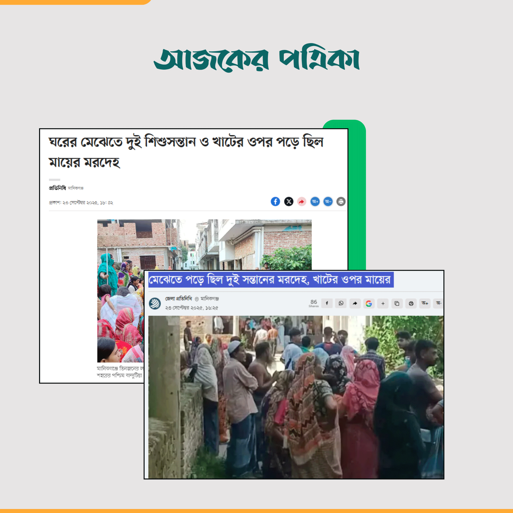Click 'প্রতিনিধি' byline in upper article

coord(57,188)
